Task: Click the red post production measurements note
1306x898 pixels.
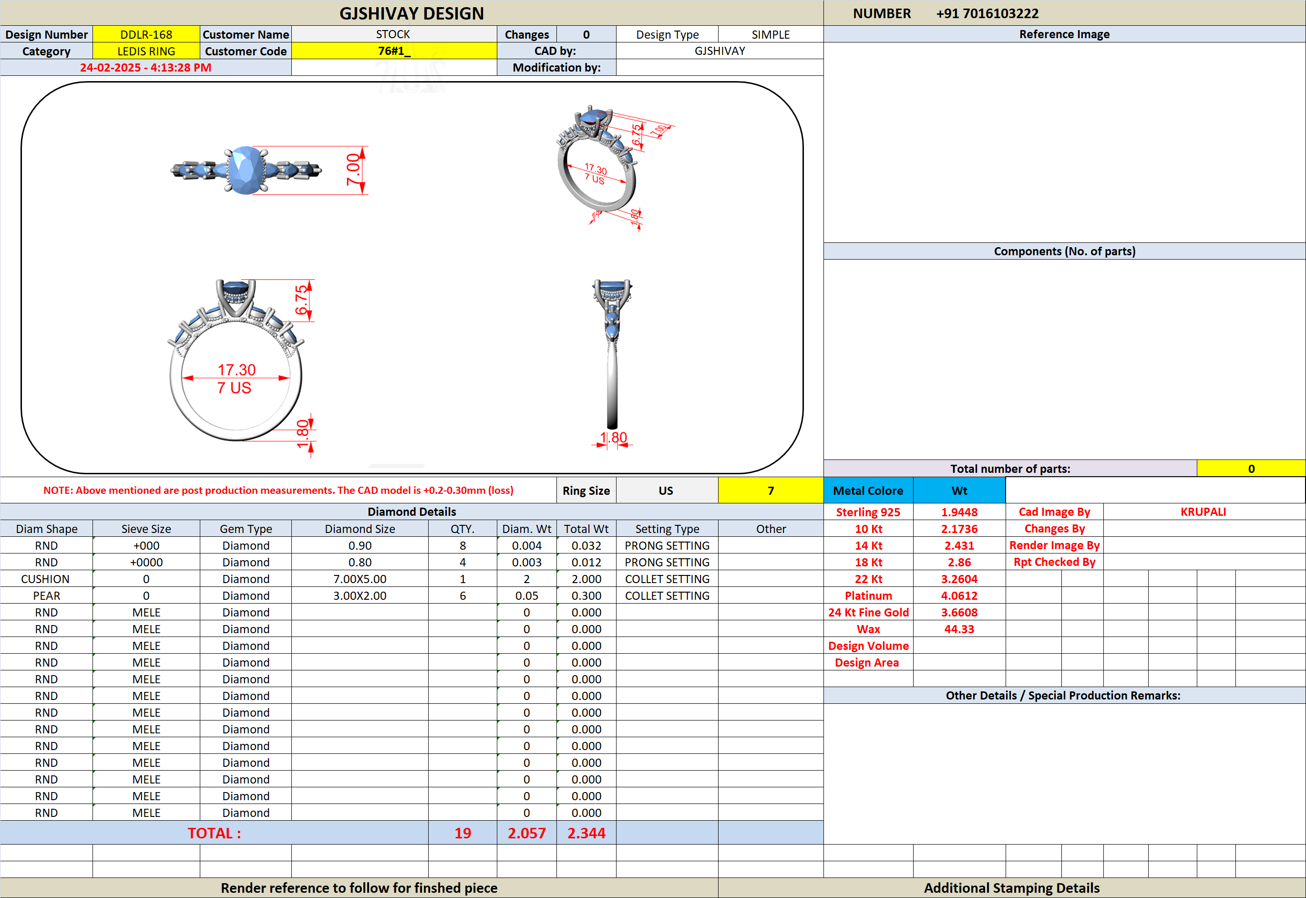Action: 278,491
